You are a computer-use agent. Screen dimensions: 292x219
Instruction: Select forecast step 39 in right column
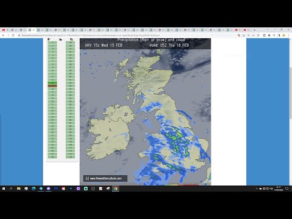71,43
